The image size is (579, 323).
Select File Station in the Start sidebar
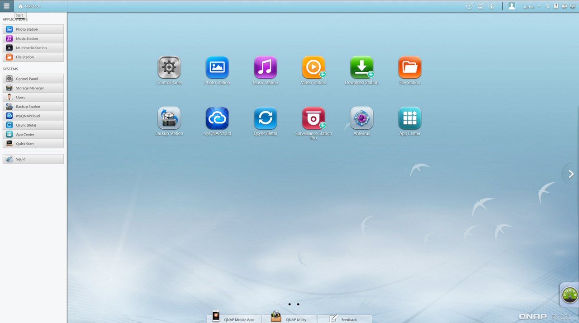[x=33, y=57]
